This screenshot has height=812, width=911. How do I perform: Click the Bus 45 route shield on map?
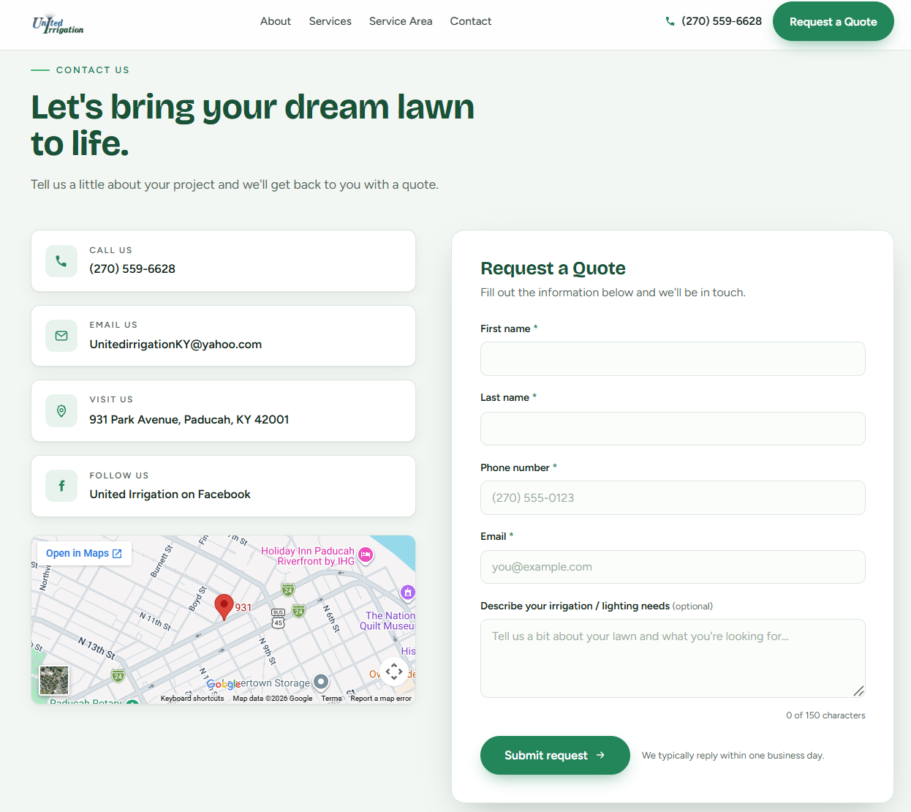(278, 619)
